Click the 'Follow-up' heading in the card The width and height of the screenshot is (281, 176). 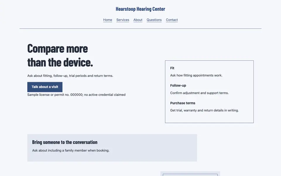[x=178, y=85]
